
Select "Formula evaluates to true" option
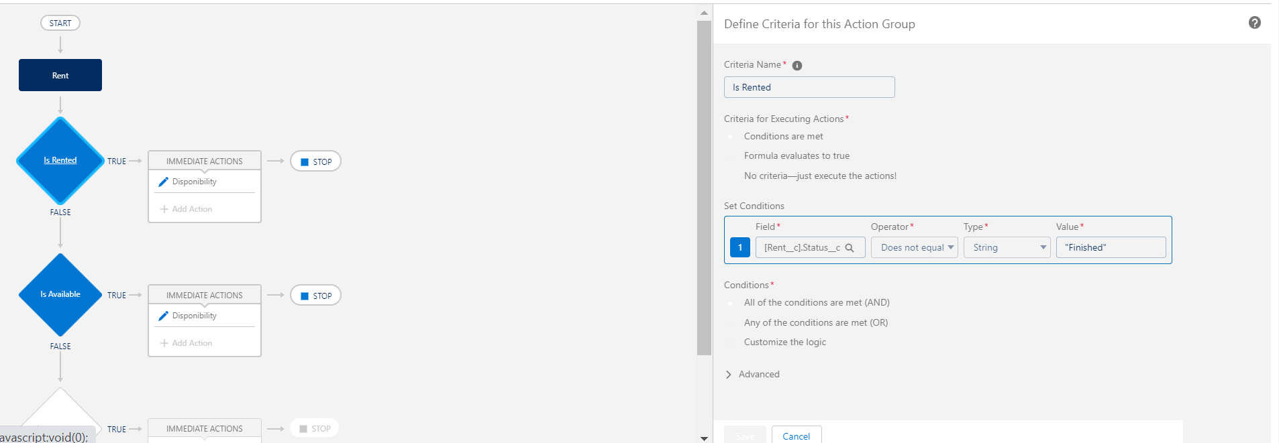point(731,156)
